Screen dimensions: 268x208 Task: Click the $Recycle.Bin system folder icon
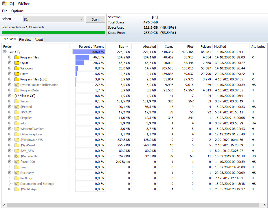pyautogui.click(x=16, y=156)
